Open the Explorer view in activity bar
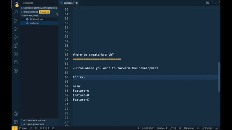The image size is (232, 130). coord(16,4)
